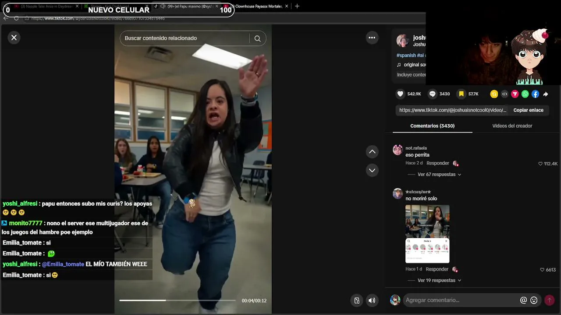The width and height of the screenshot is (561, 315).
Task: Close the TikTok video viewer
Action: pyautogui.click(x=14, y=38)
